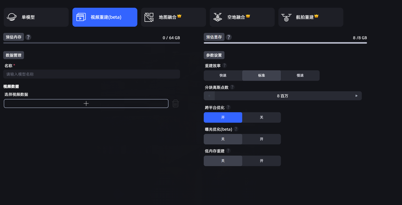Click the 请输入模型名称 name input field
This screenshot has height=205, width=402.
pos(92,74)
